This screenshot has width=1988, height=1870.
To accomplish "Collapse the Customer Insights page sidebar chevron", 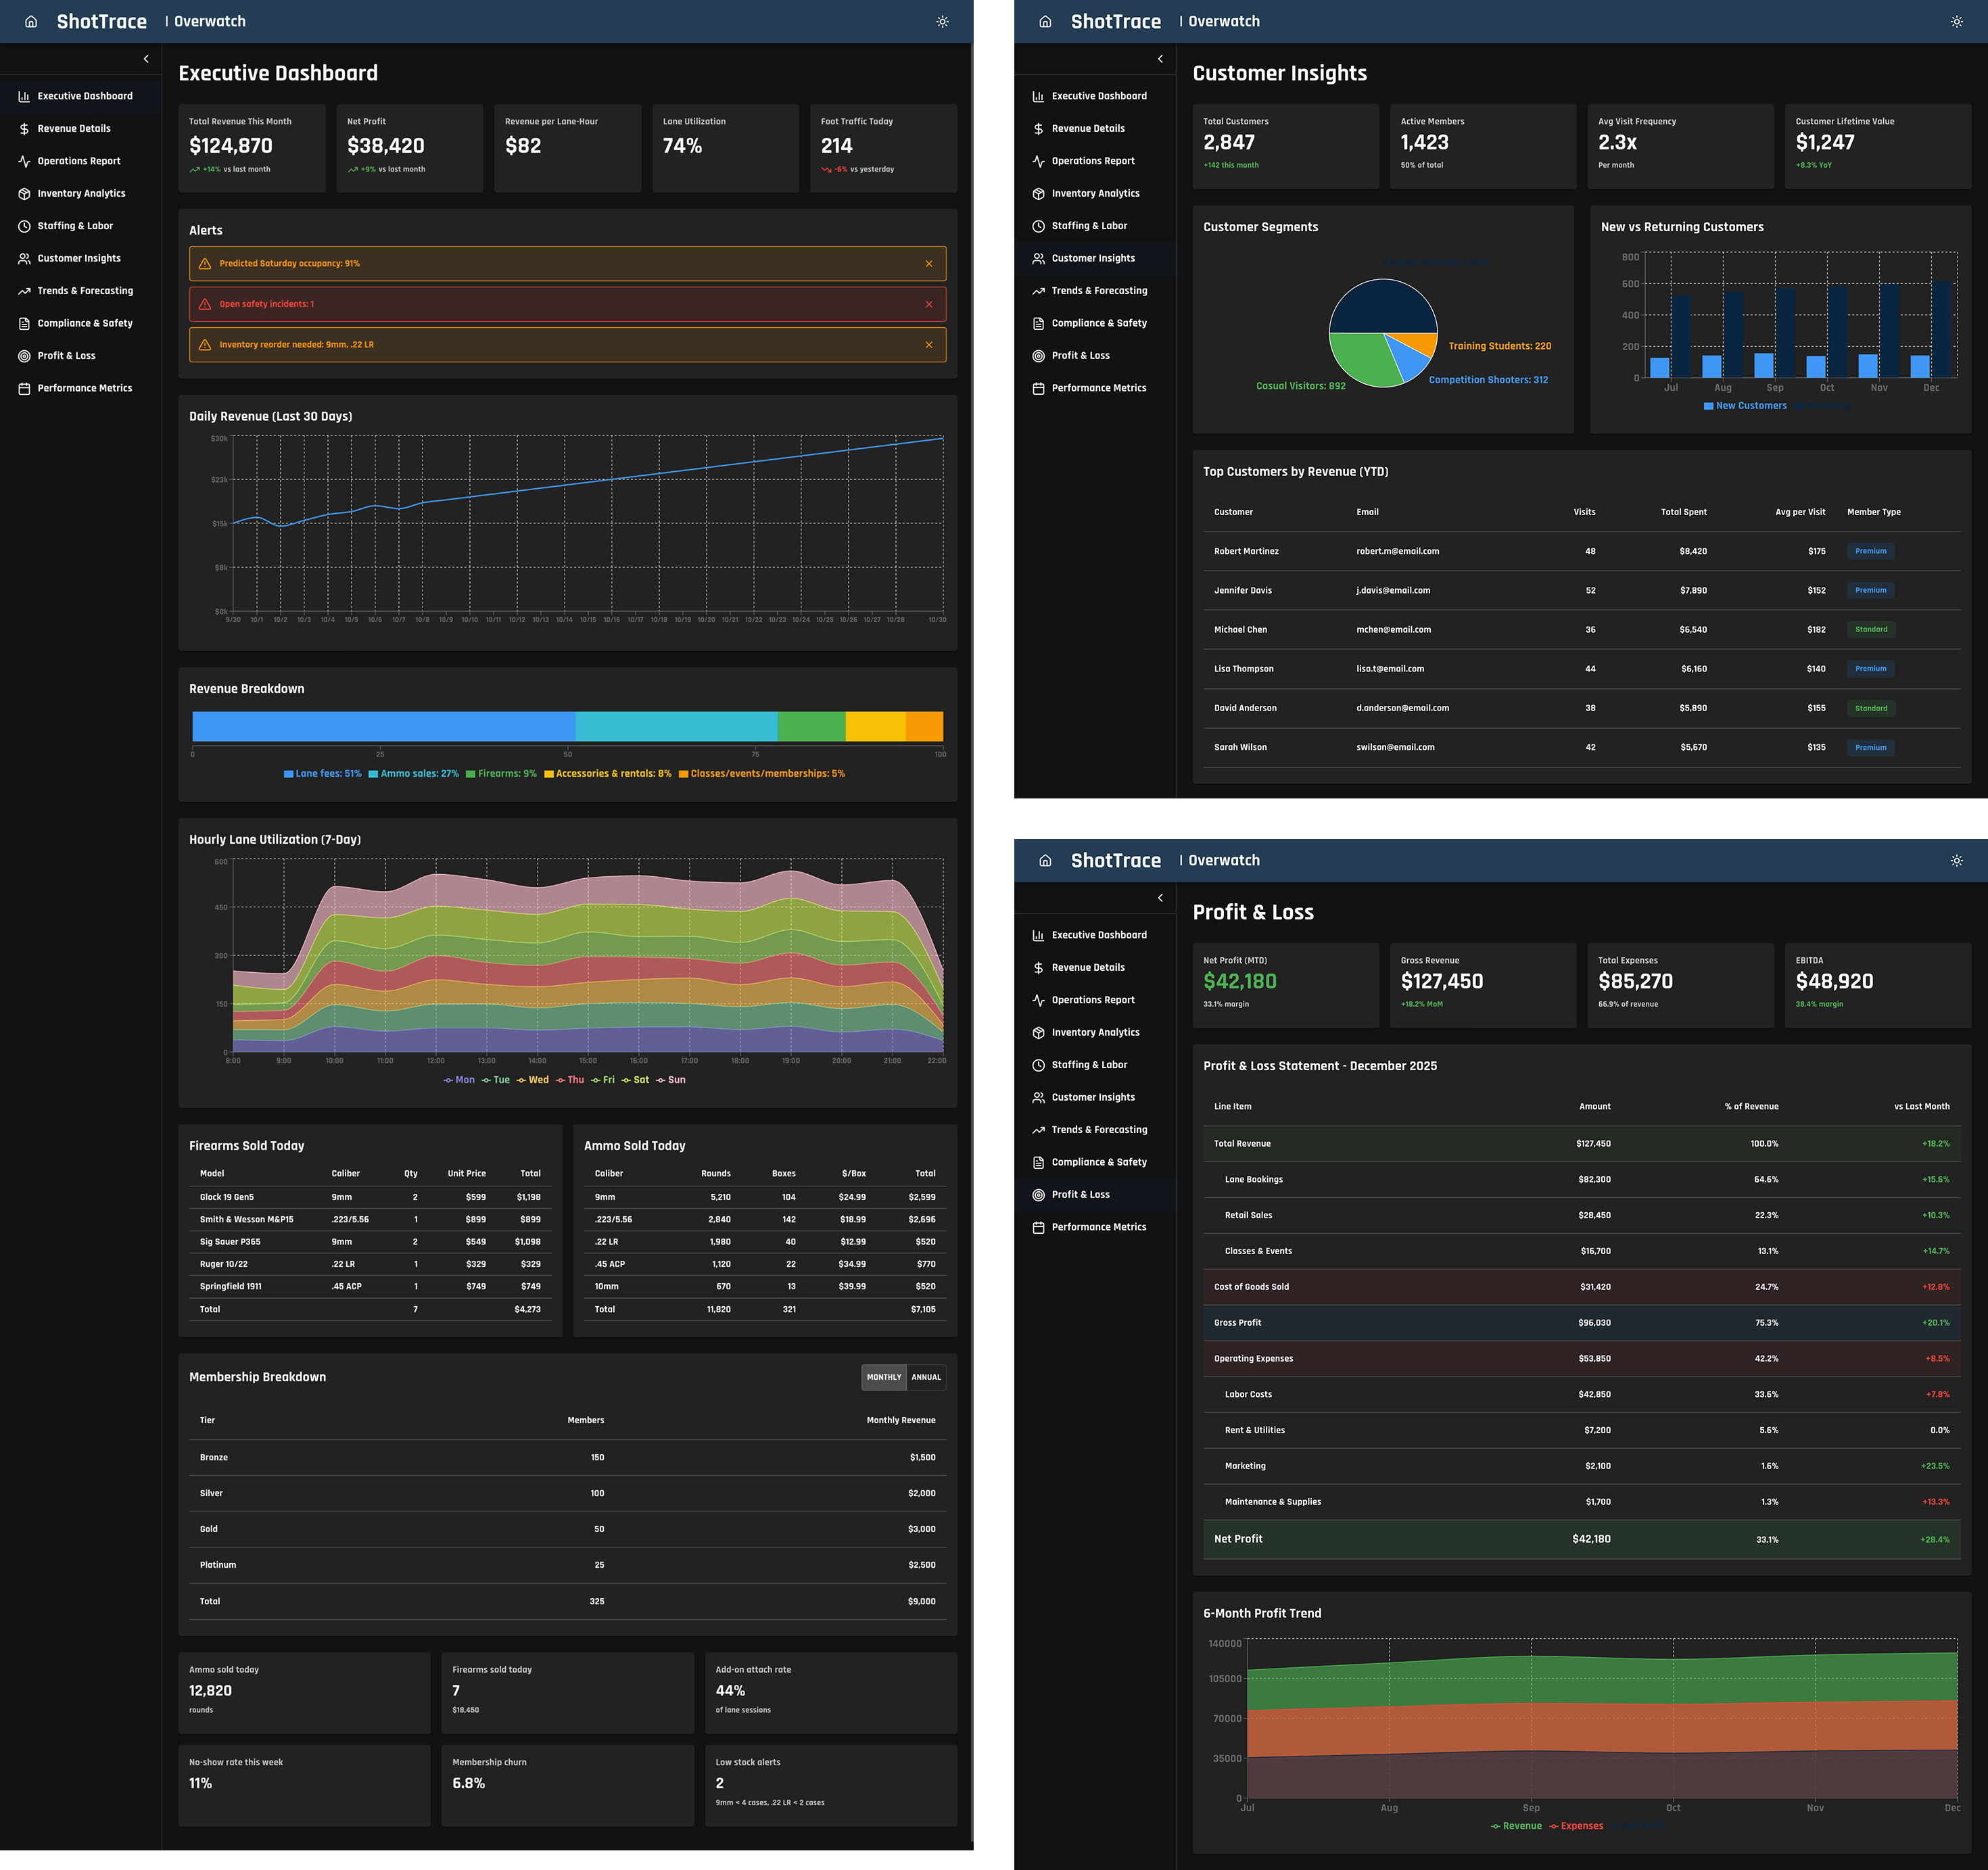I will 1160,59.
